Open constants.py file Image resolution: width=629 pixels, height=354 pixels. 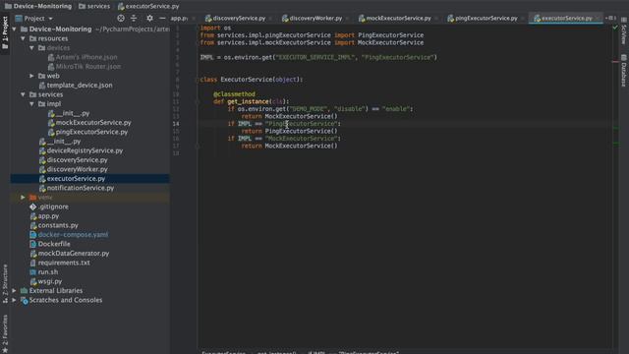coord(54,225)
